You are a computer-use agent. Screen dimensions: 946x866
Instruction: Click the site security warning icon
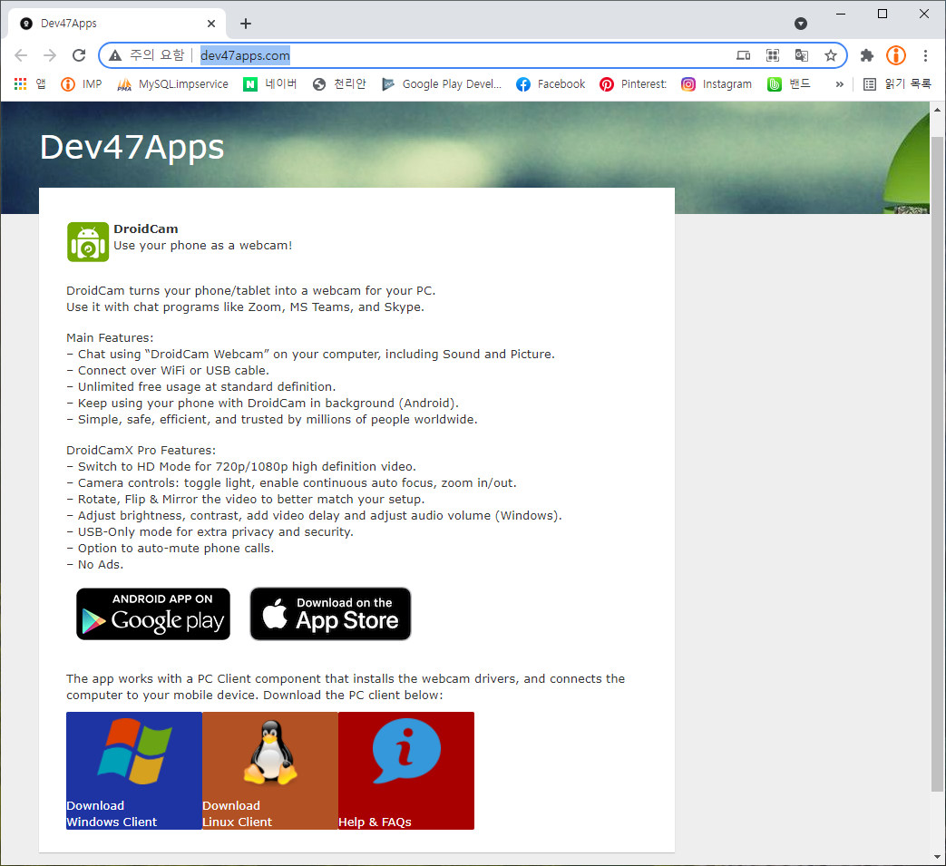pos(115,55)
